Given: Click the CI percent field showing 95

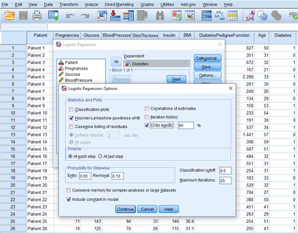Looking at the screenshot, I should [x=186, y=126].
